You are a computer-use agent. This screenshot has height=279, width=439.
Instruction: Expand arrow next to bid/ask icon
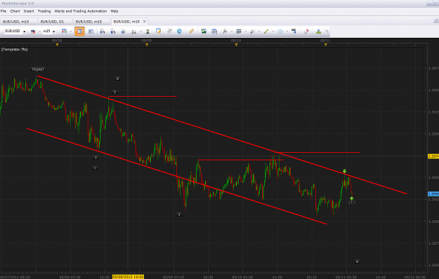(39, 32)
